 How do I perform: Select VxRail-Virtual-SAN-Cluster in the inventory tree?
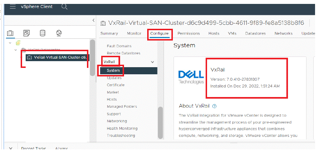pyautogui.click(x=57, y=57)
